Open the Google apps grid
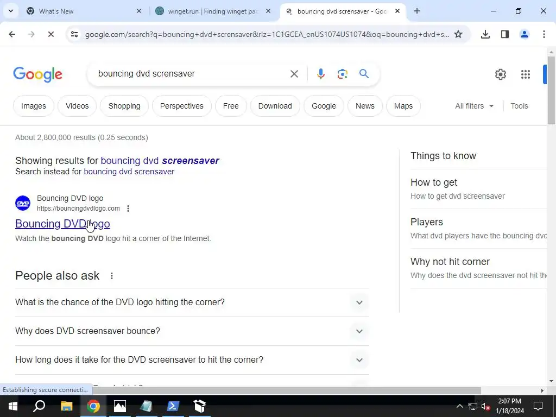Screen dimensions: 556x417 click(x=525, y=74)
